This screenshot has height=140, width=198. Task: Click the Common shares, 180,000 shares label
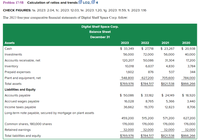coord(28,124)
